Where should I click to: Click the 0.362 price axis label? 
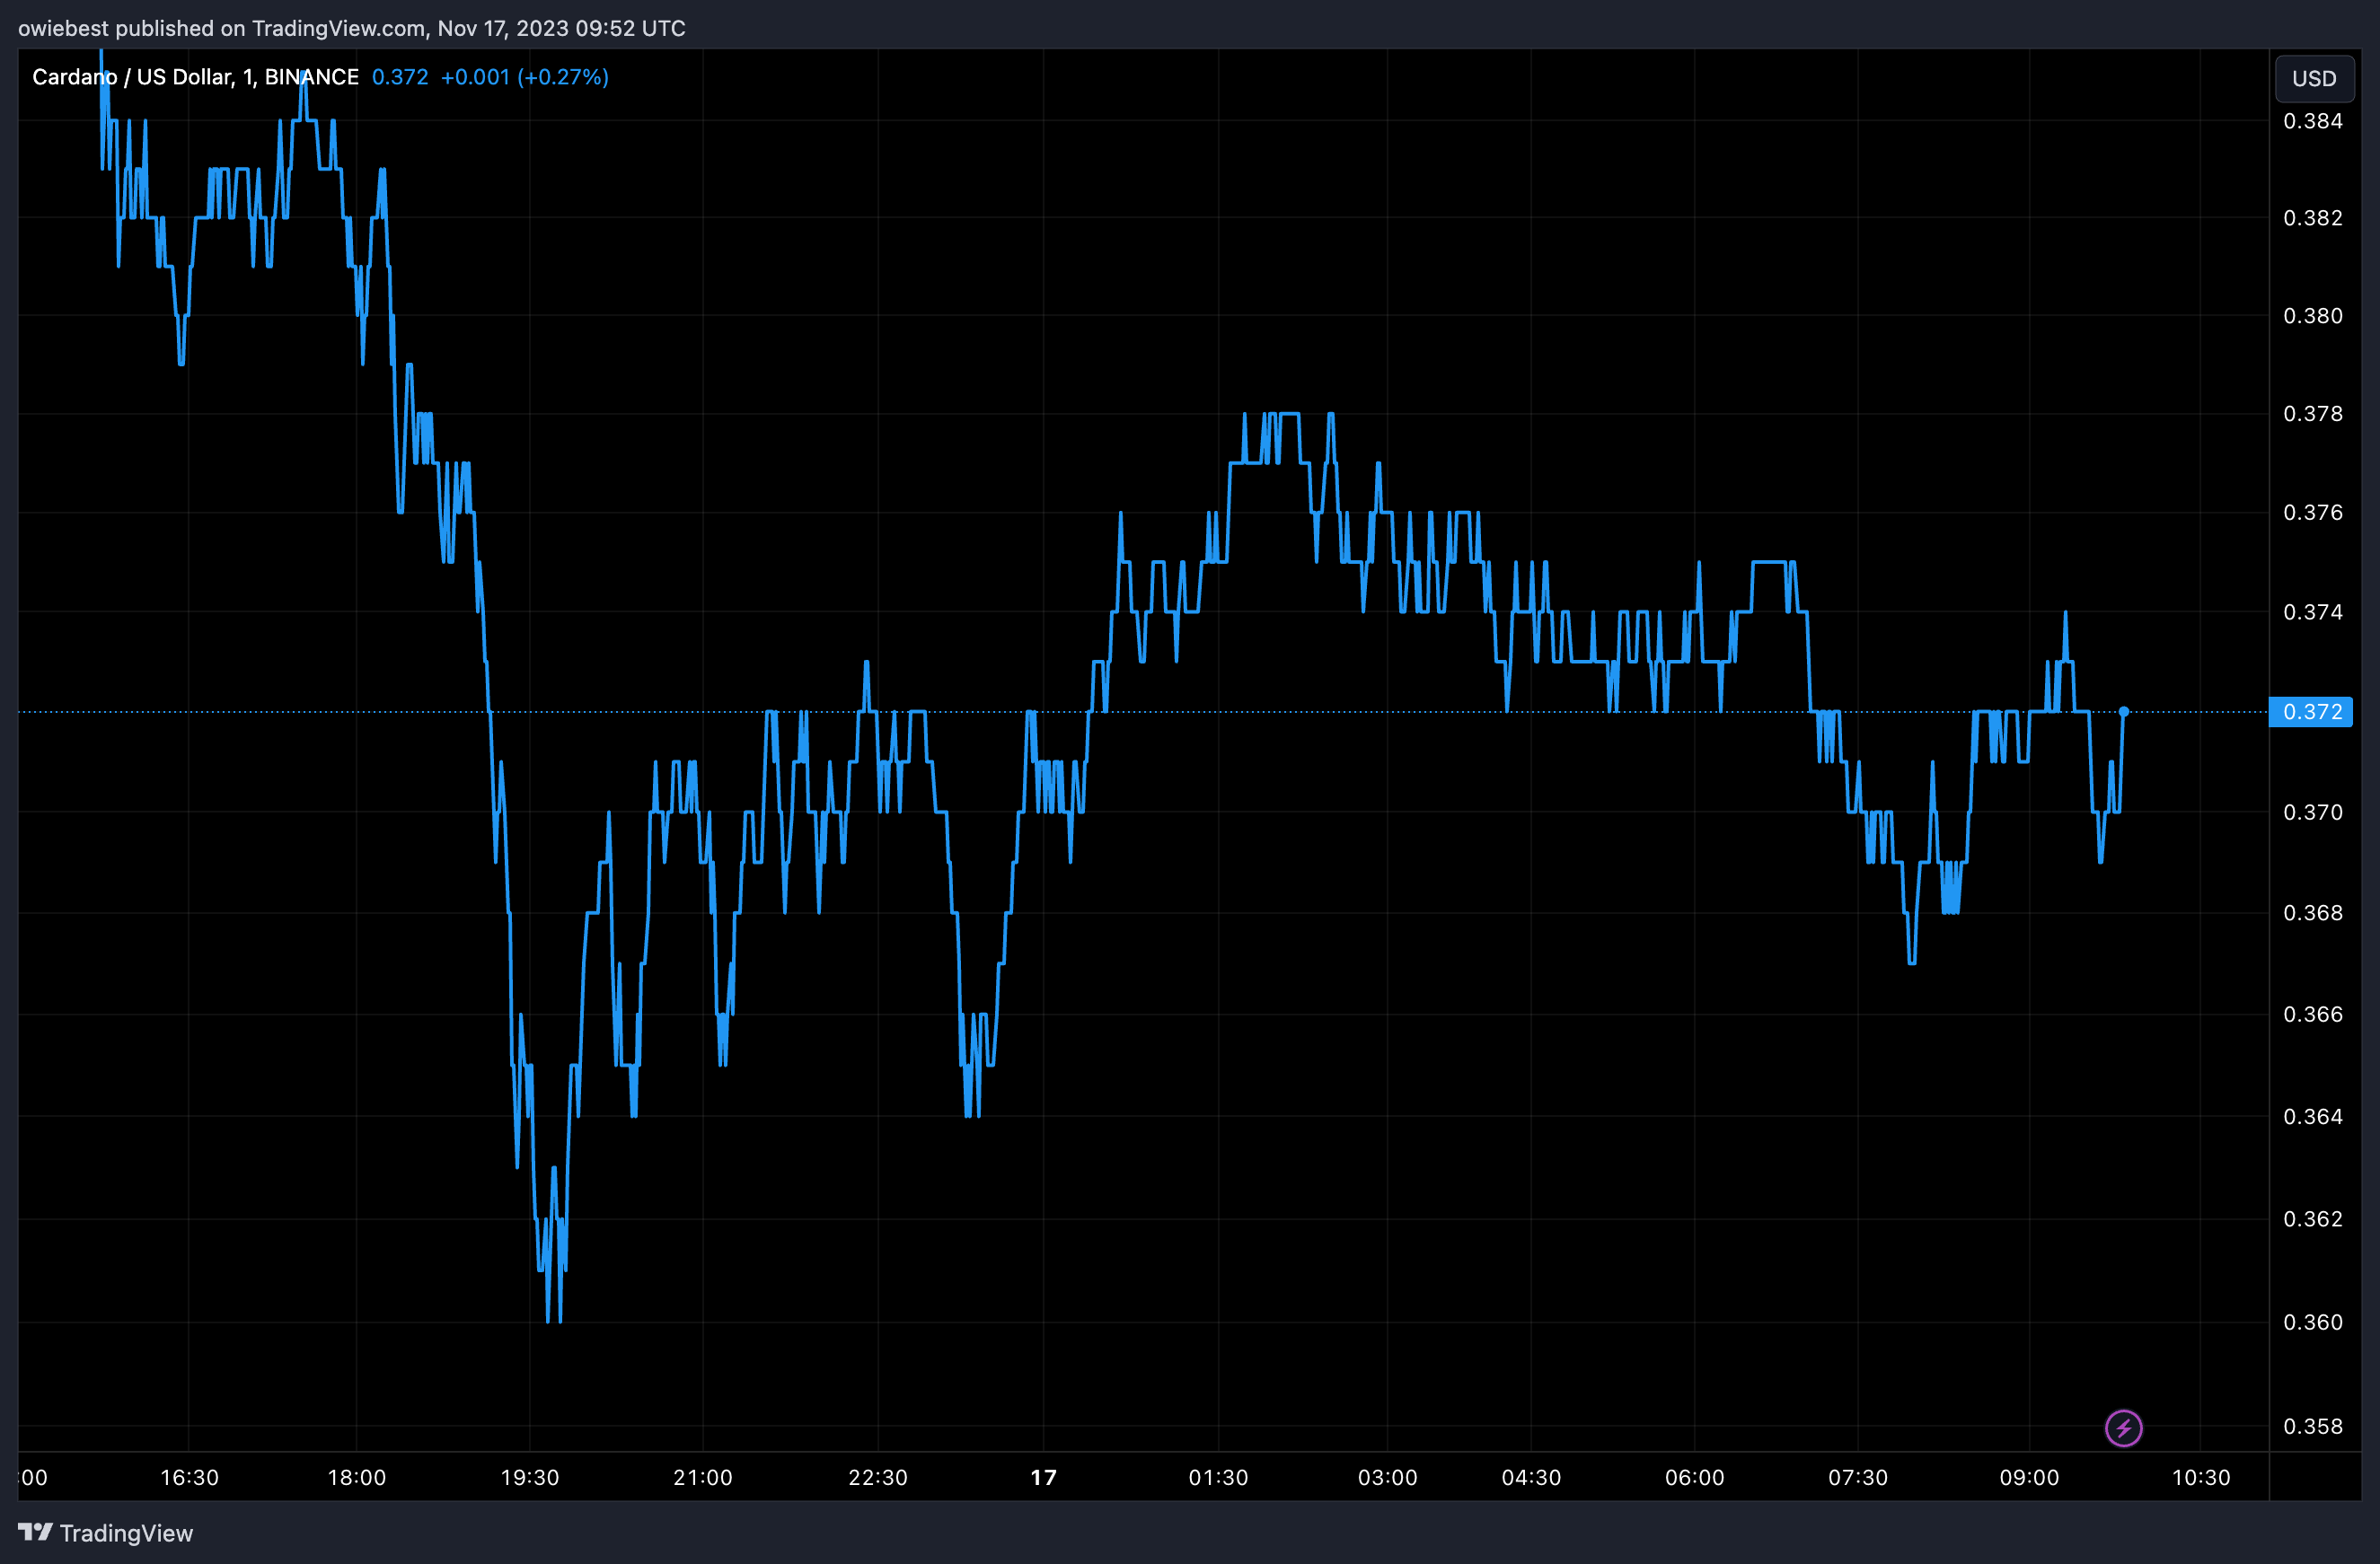tap(2313, 1219)
